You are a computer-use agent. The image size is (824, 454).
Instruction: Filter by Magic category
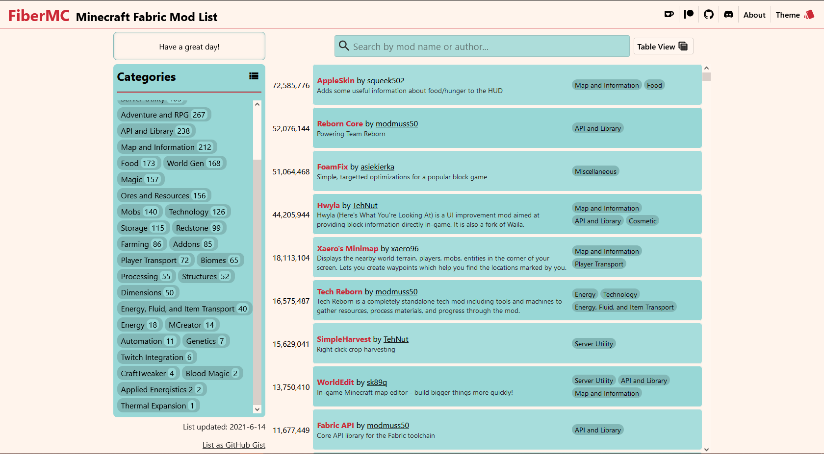tap(140, 179)
